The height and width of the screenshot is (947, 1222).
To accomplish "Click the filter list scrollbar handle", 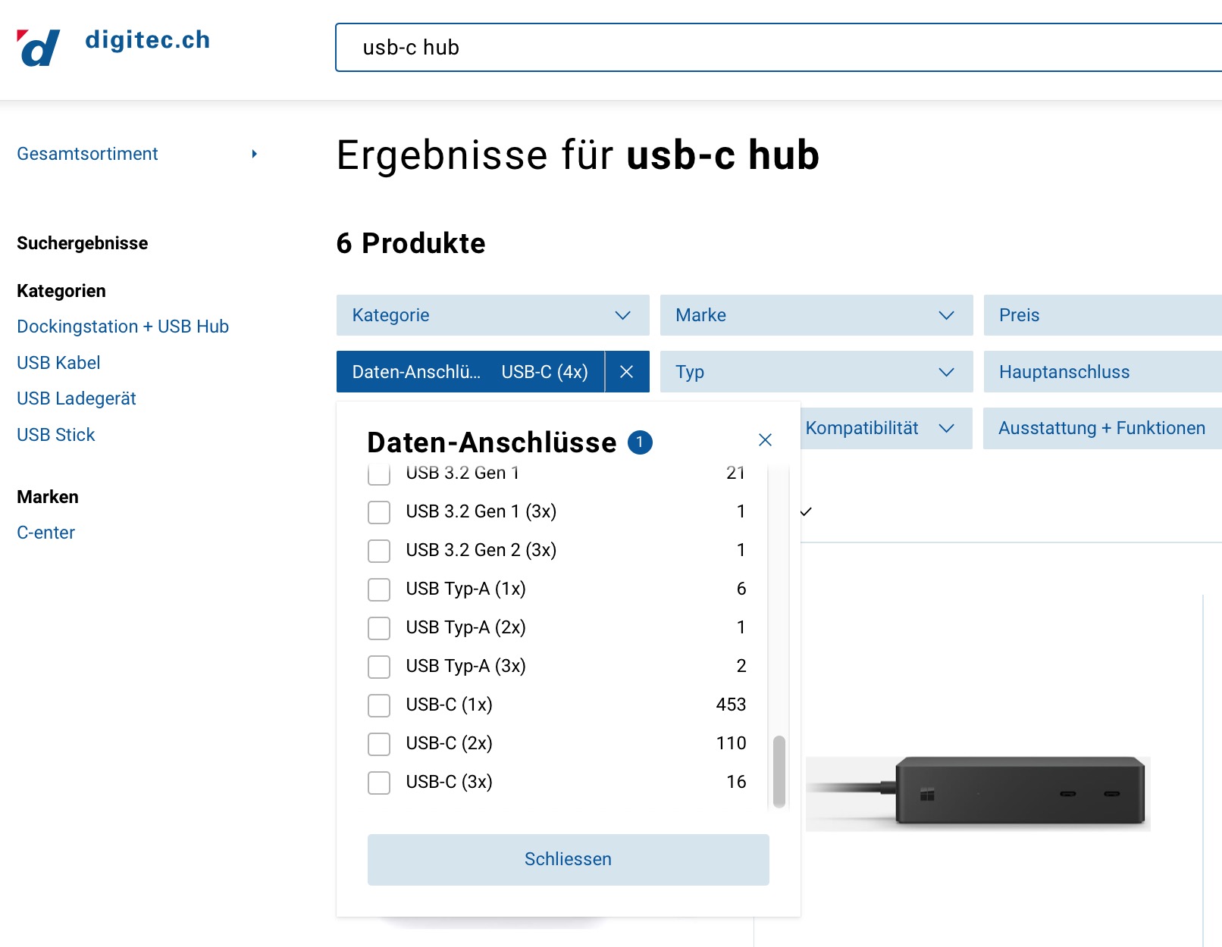I will click(779, 770).
